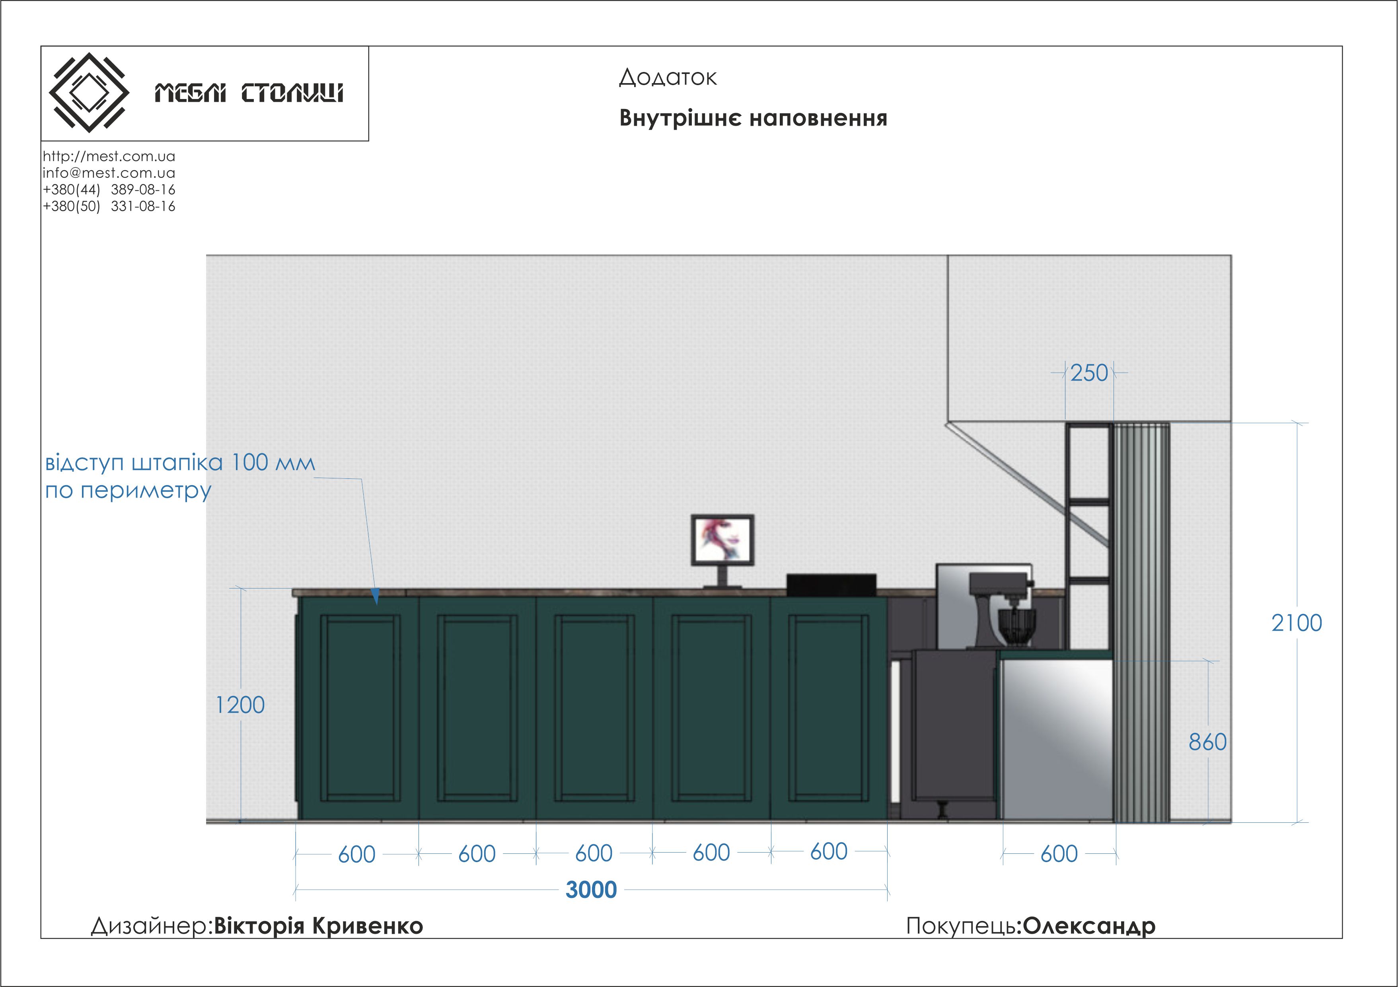Click the first green cabinet door panel
This screenshot has height=987, width=1398.
(360, 707)
